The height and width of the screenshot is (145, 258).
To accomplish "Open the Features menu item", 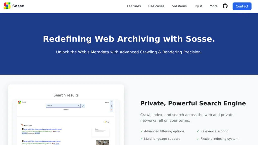I will pyautogui.click(x=134, y=6).
